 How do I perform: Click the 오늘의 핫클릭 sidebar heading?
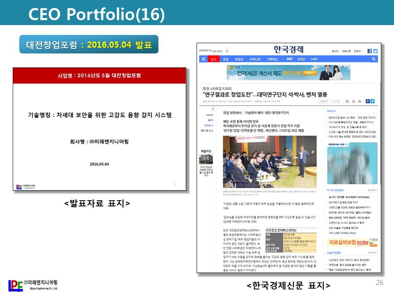pos(334,253)
